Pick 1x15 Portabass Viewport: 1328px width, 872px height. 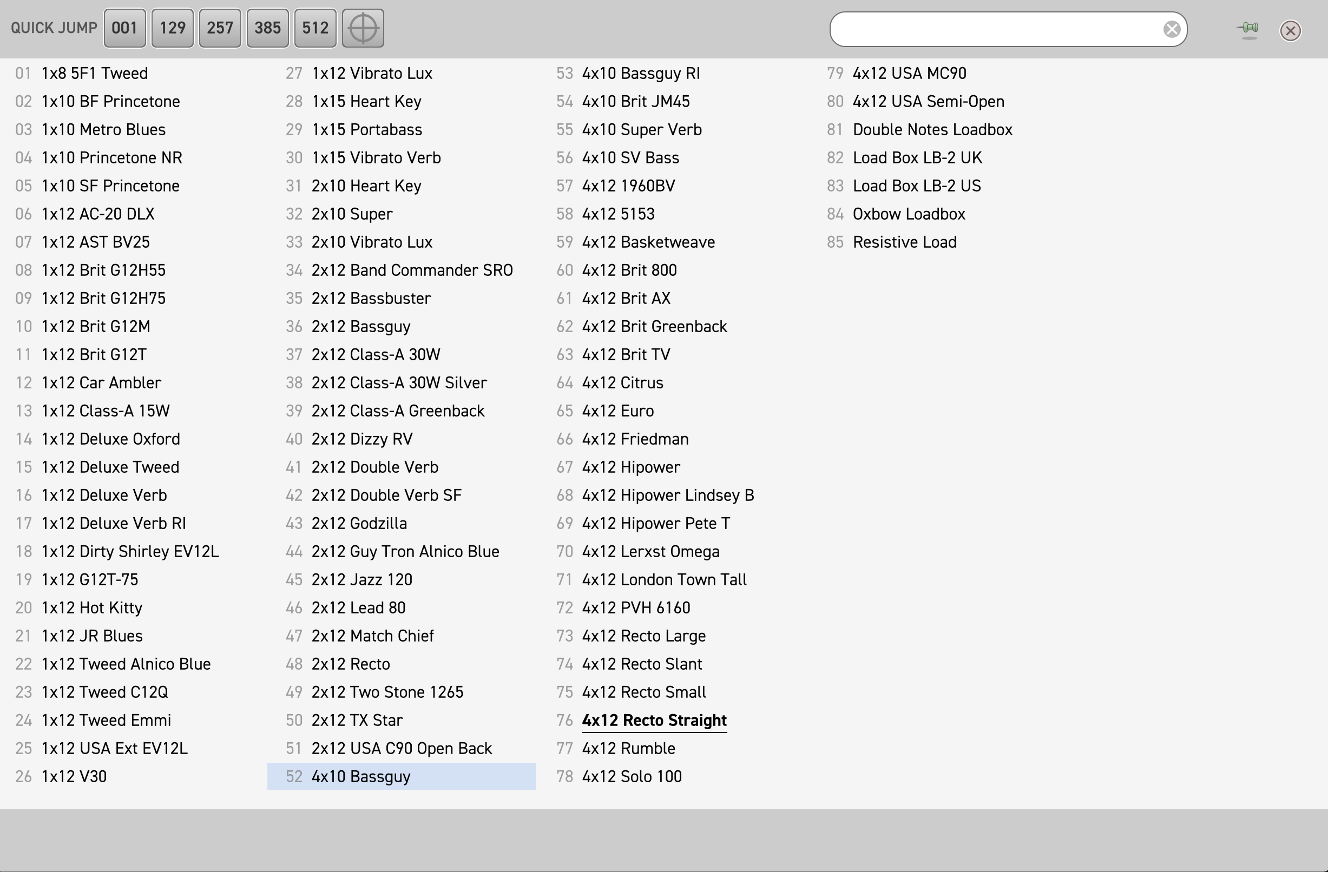(x=367, y=129)
